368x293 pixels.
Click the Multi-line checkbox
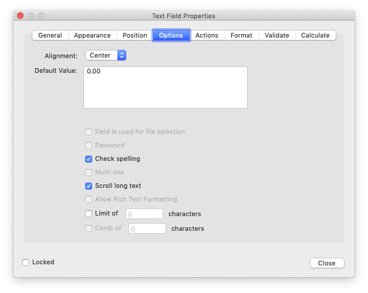[x=89, y=173]
